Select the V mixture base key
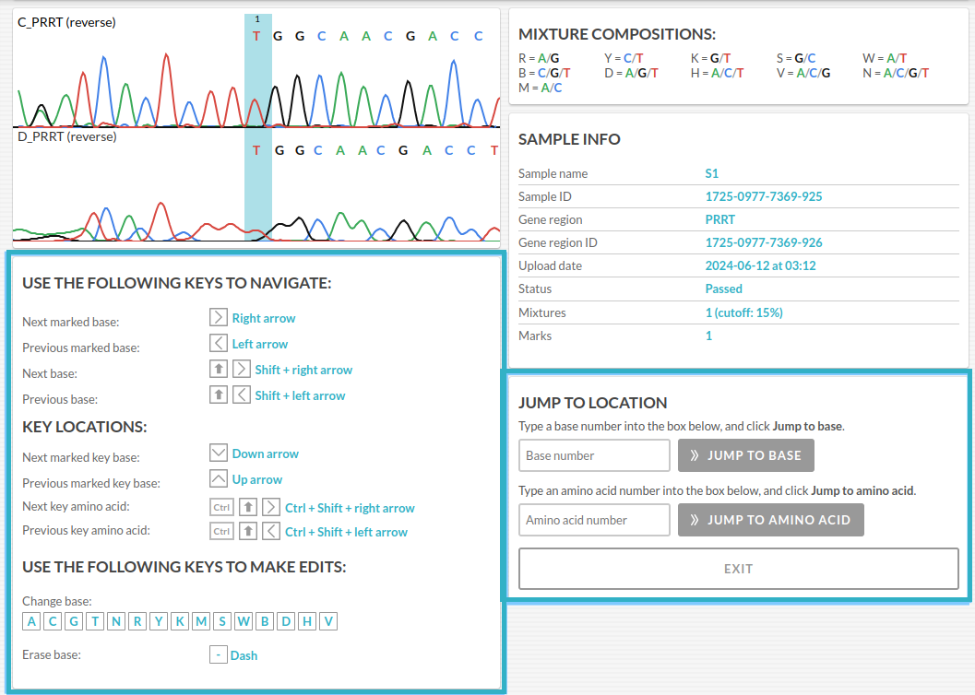 pyautogui.click(x=328, y=621)
